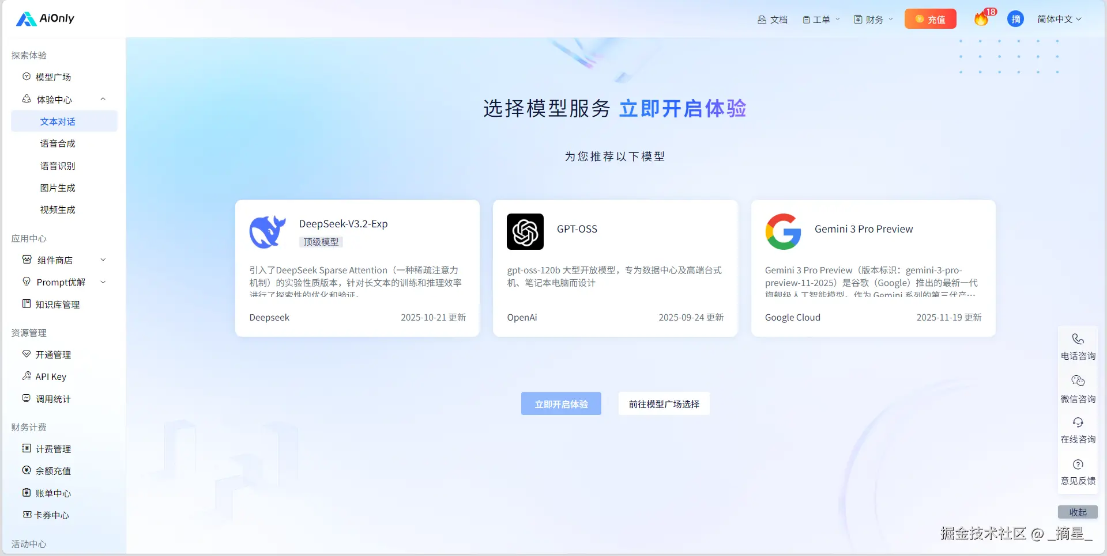
Task: Expand the Prompt优解 chevron
Action: (103, 282)
